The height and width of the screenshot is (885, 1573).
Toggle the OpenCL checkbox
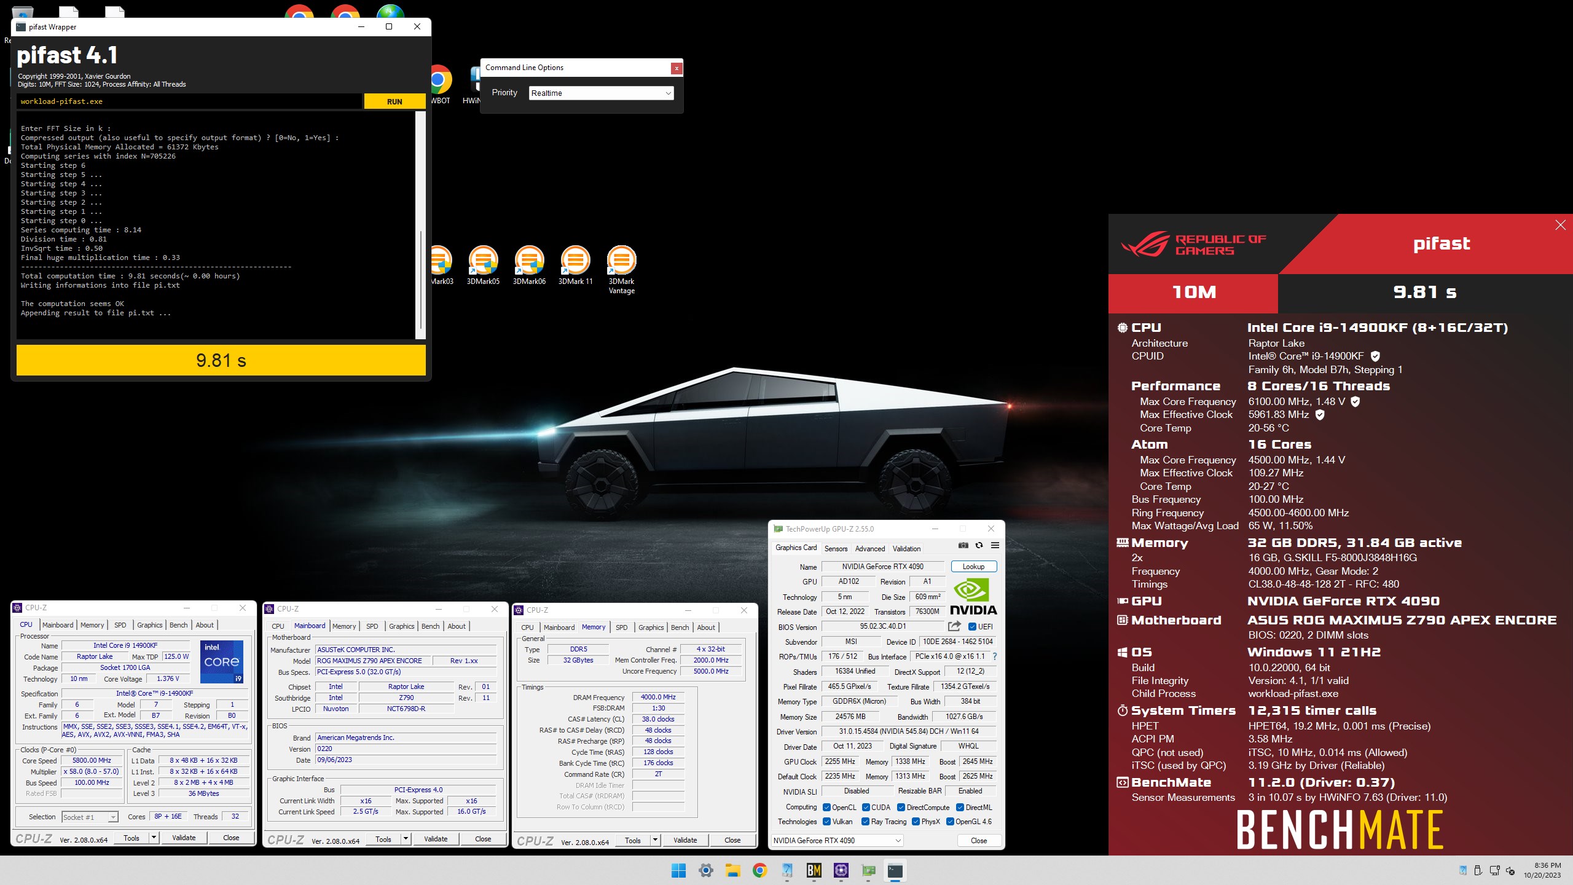[826, 808]
